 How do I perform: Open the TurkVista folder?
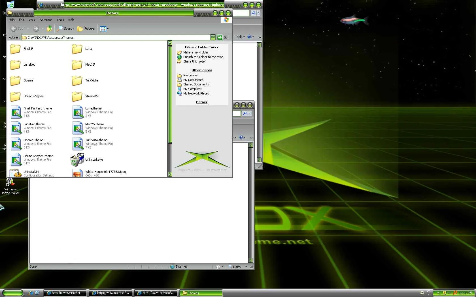pyautogui.click(x=77, y=81)
